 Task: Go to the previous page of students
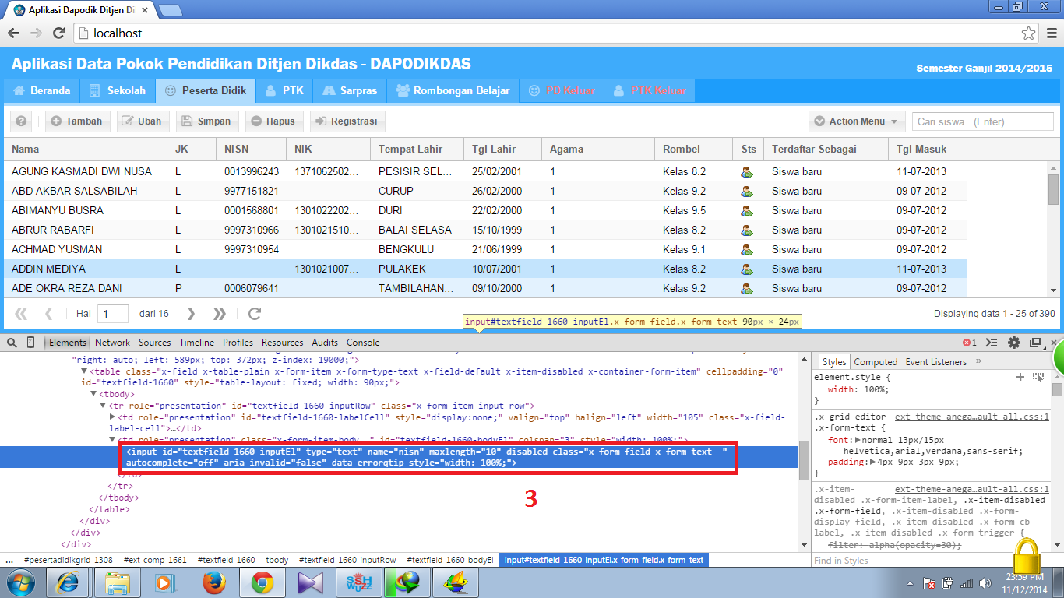[x=49, y=314]
